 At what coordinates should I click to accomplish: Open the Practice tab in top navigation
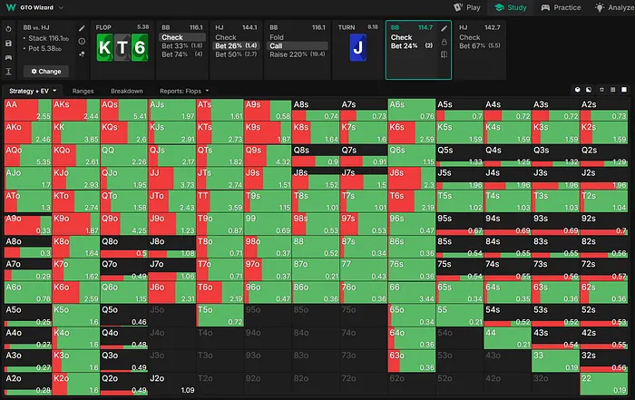tap(563, 7)
